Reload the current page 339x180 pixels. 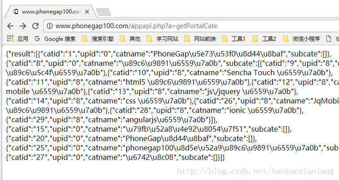point(35,26)
